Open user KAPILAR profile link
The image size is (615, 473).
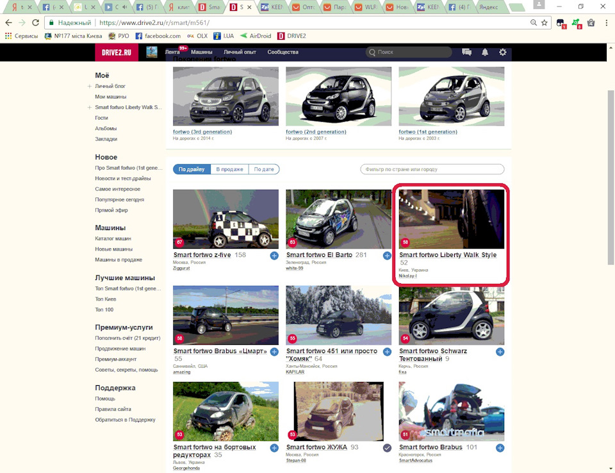point(295,372)
